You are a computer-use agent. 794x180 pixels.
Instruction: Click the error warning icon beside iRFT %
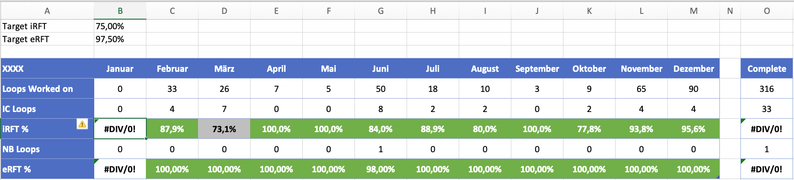click(x=82, y=124)
